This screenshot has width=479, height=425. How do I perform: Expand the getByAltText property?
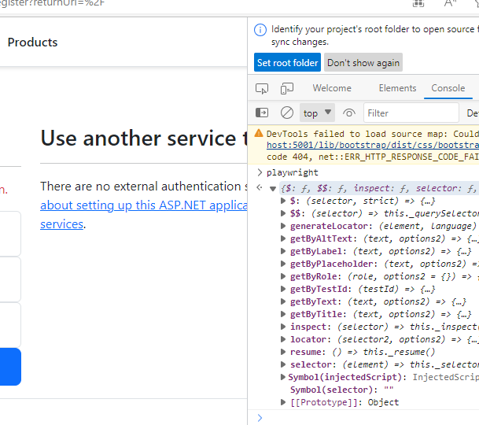coord(283,238)
